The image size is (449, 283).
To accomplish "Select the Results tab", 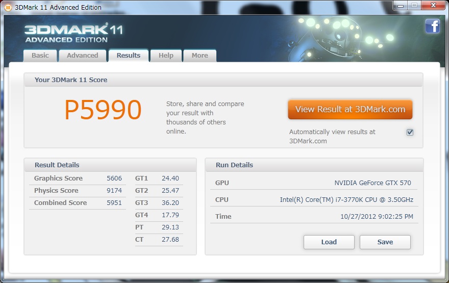I will pos(129,56).
